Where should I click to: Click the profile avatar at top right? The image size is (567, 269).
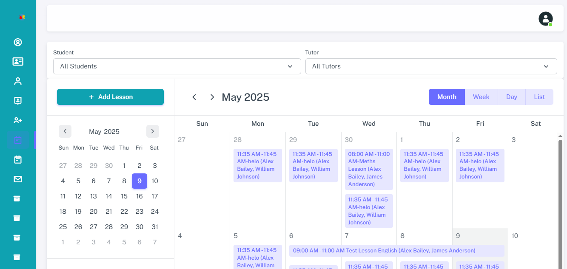pyautogui.click(x=545, y=19)
